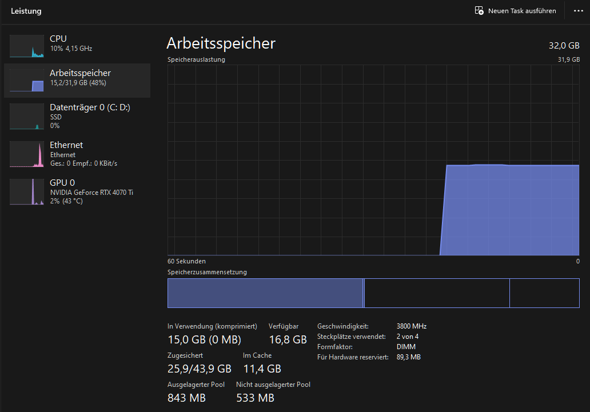This screenshot has height=412, width=590.
Task: Open the Ethernet sidebar entry title
Action: tap(66, 145)
